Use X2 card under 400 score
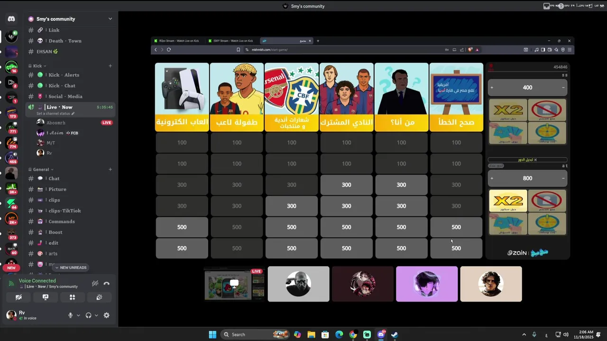 (508, 110)
